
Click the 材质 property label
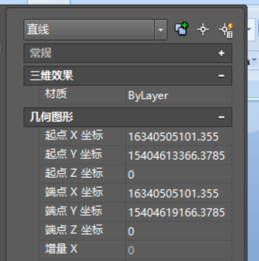56,94
